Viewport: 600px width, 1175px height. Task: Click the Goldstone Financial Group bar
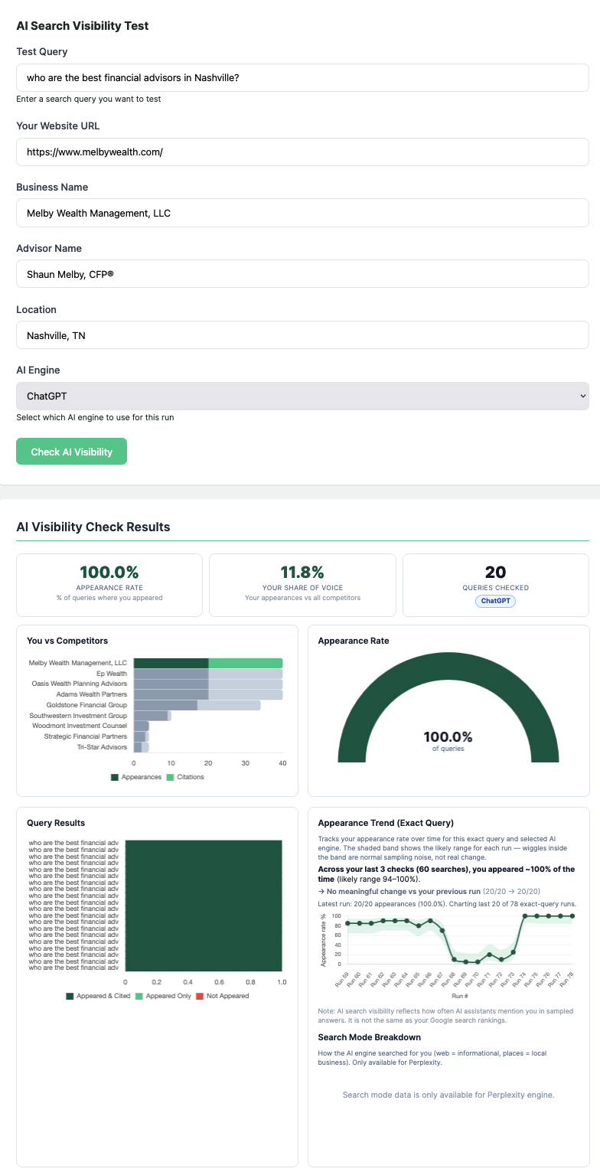click(x=197, y=705)
